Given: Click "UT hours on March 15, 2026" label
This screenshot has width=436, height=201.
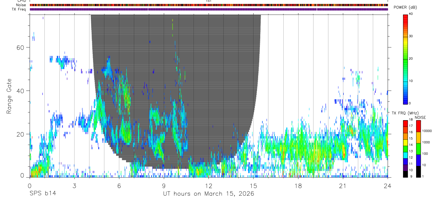Looking at the screenshot, I should 208,194.
